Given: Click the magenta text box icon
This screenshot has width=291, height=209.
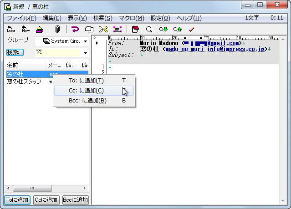Looking at the screenshot, I should (117, 29).
